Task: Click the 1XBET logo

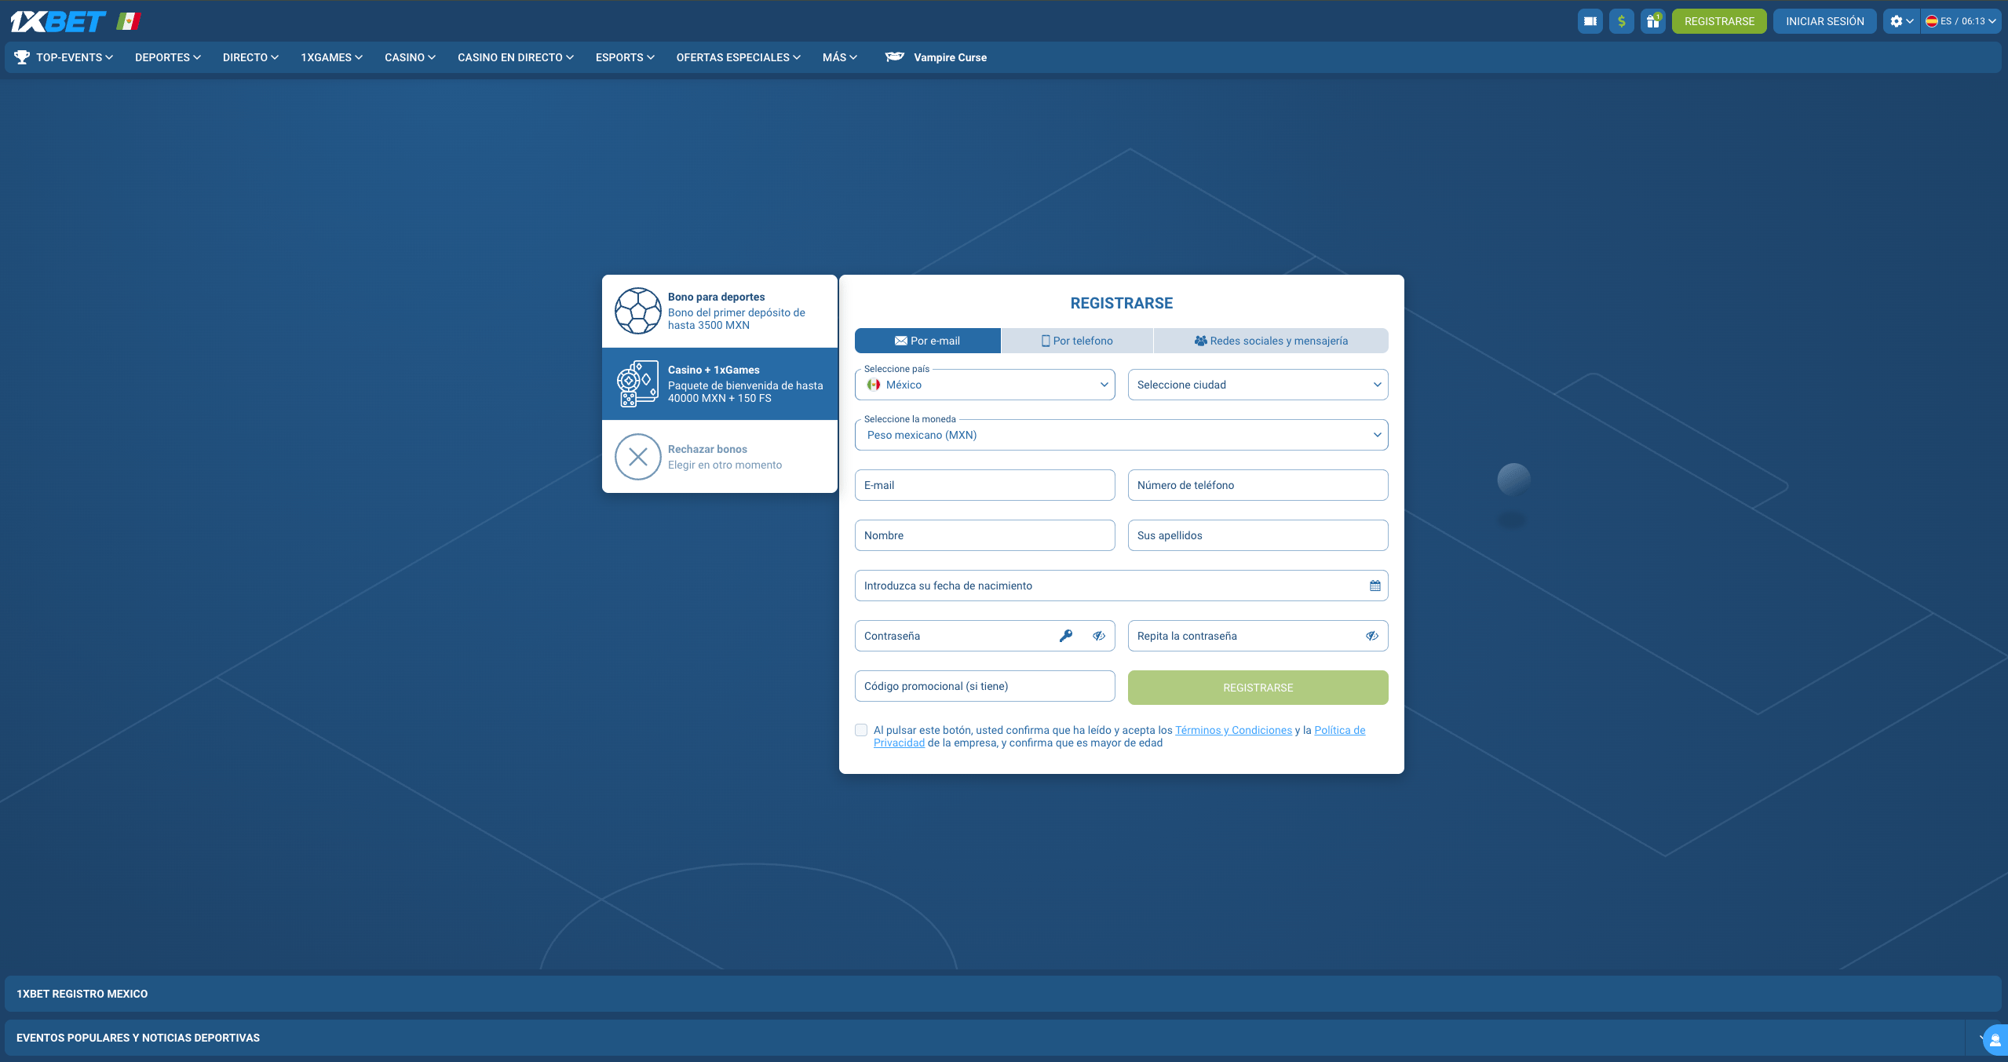Action: tap(59, 21)
